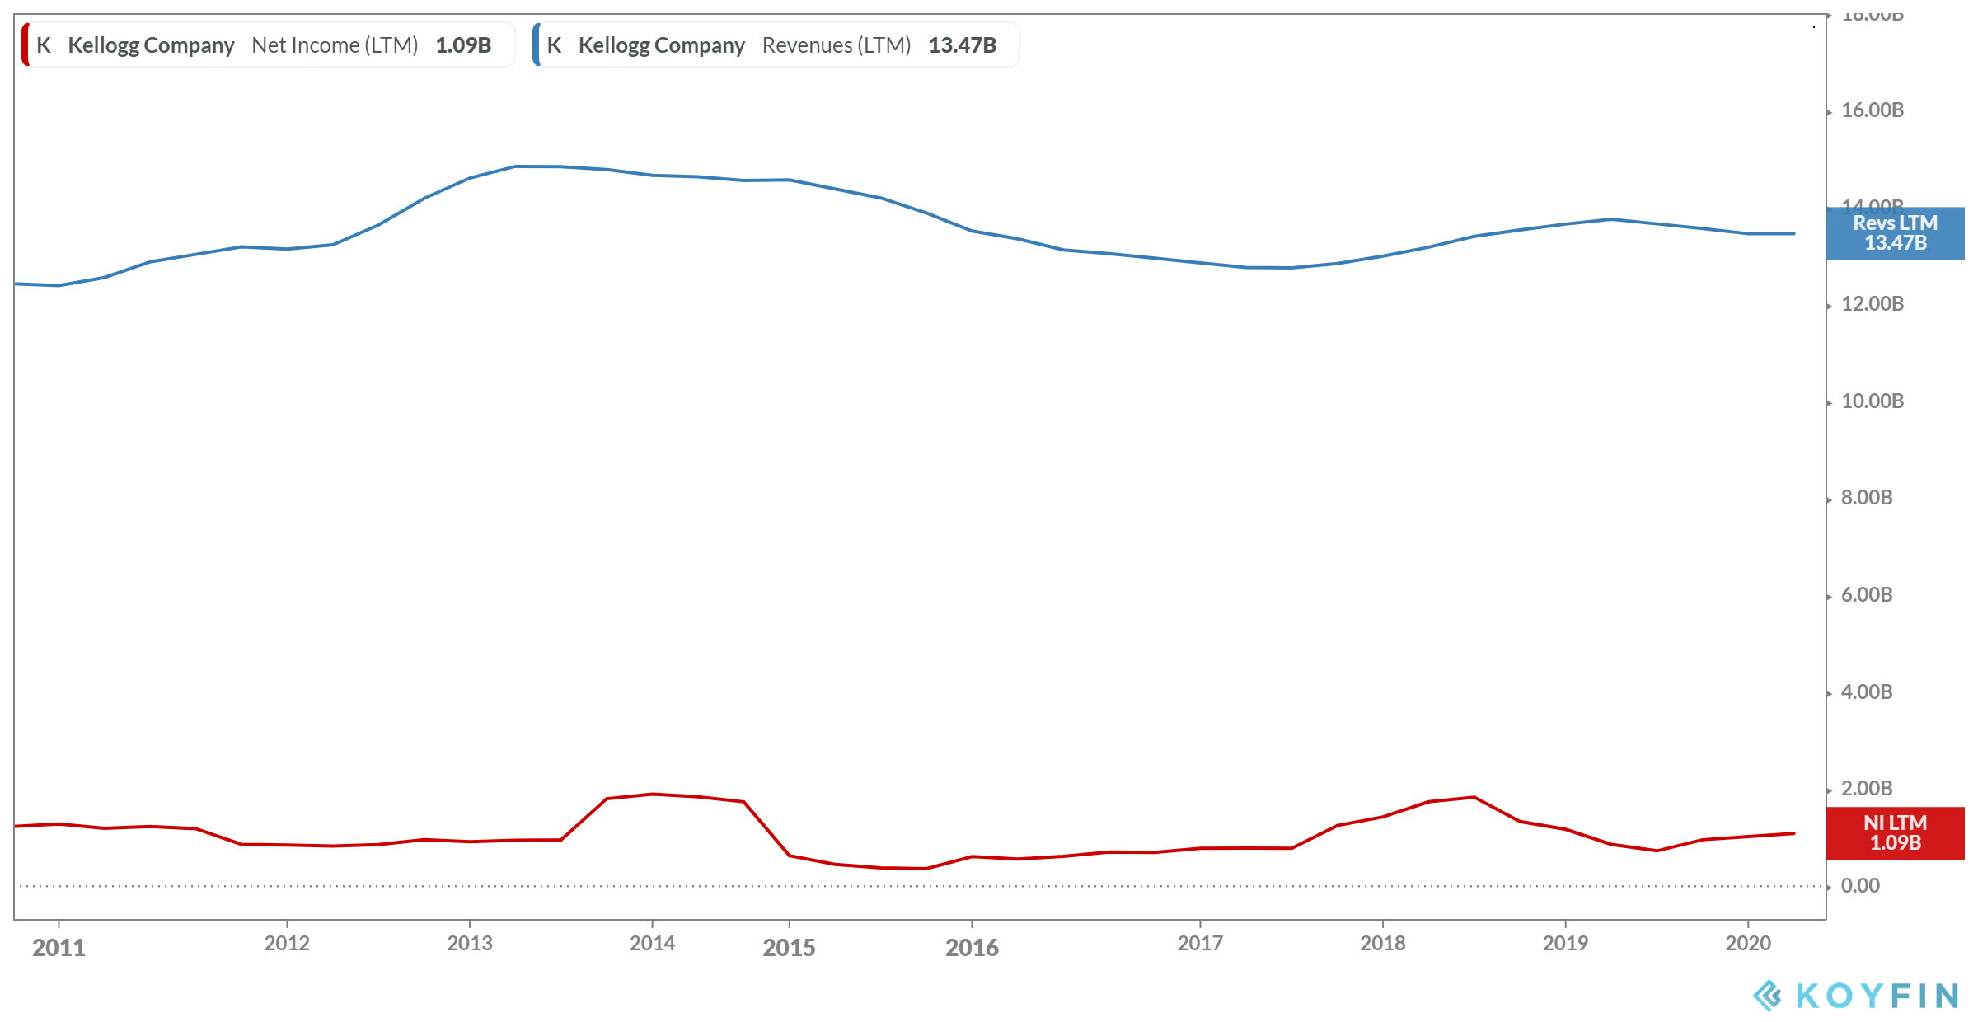1978x1022 pixels.
Task: Click Kellogg Company in the Revenues legend
Action: (662, 45)
